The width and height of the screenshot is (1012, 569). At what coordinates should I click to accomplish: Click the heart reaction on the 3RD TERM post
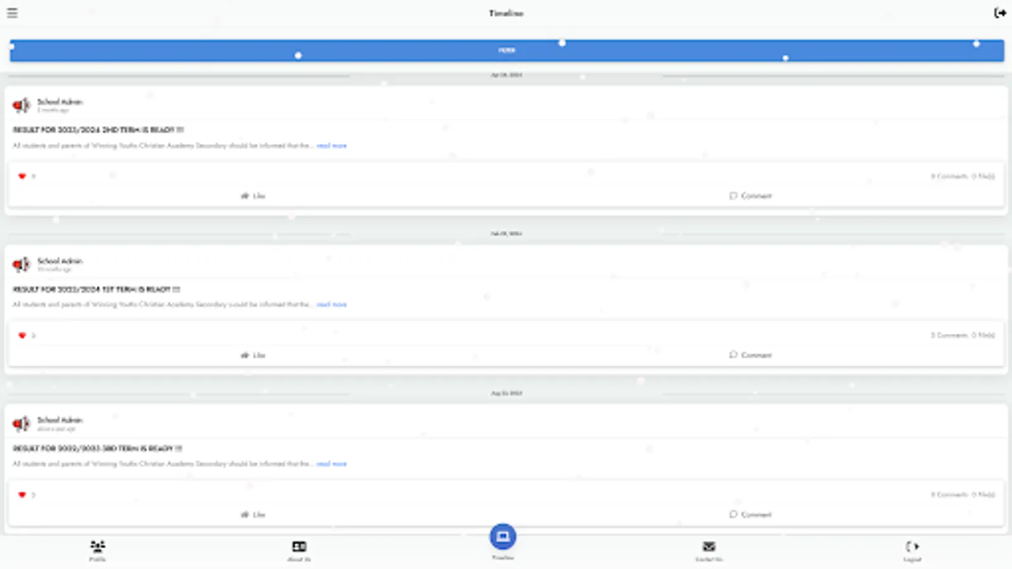23,494
